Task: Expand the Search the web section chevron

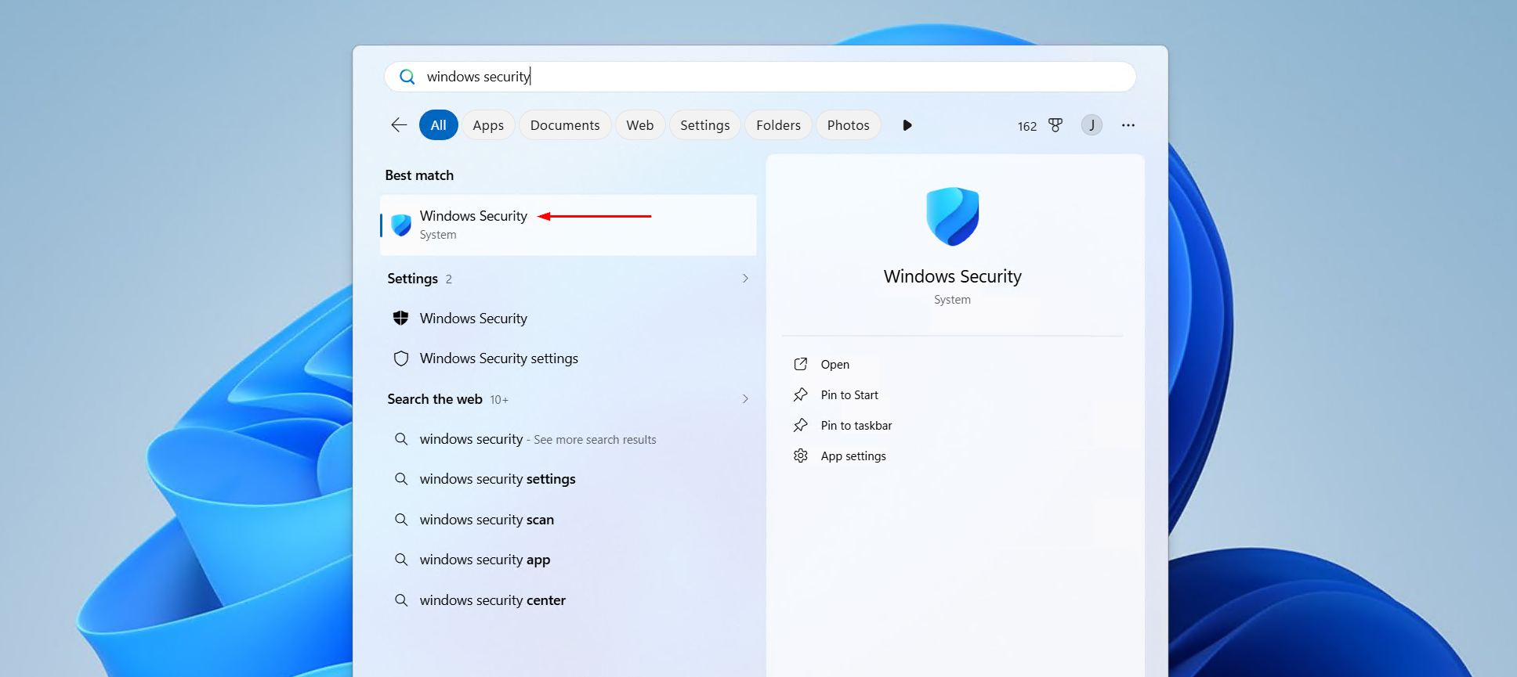Action: click(x=745, y=399)
